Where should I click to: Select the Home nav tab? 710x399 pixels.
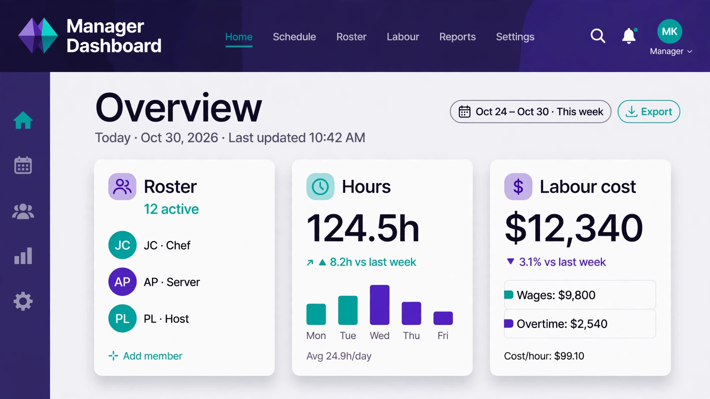[x=239, y=37]
